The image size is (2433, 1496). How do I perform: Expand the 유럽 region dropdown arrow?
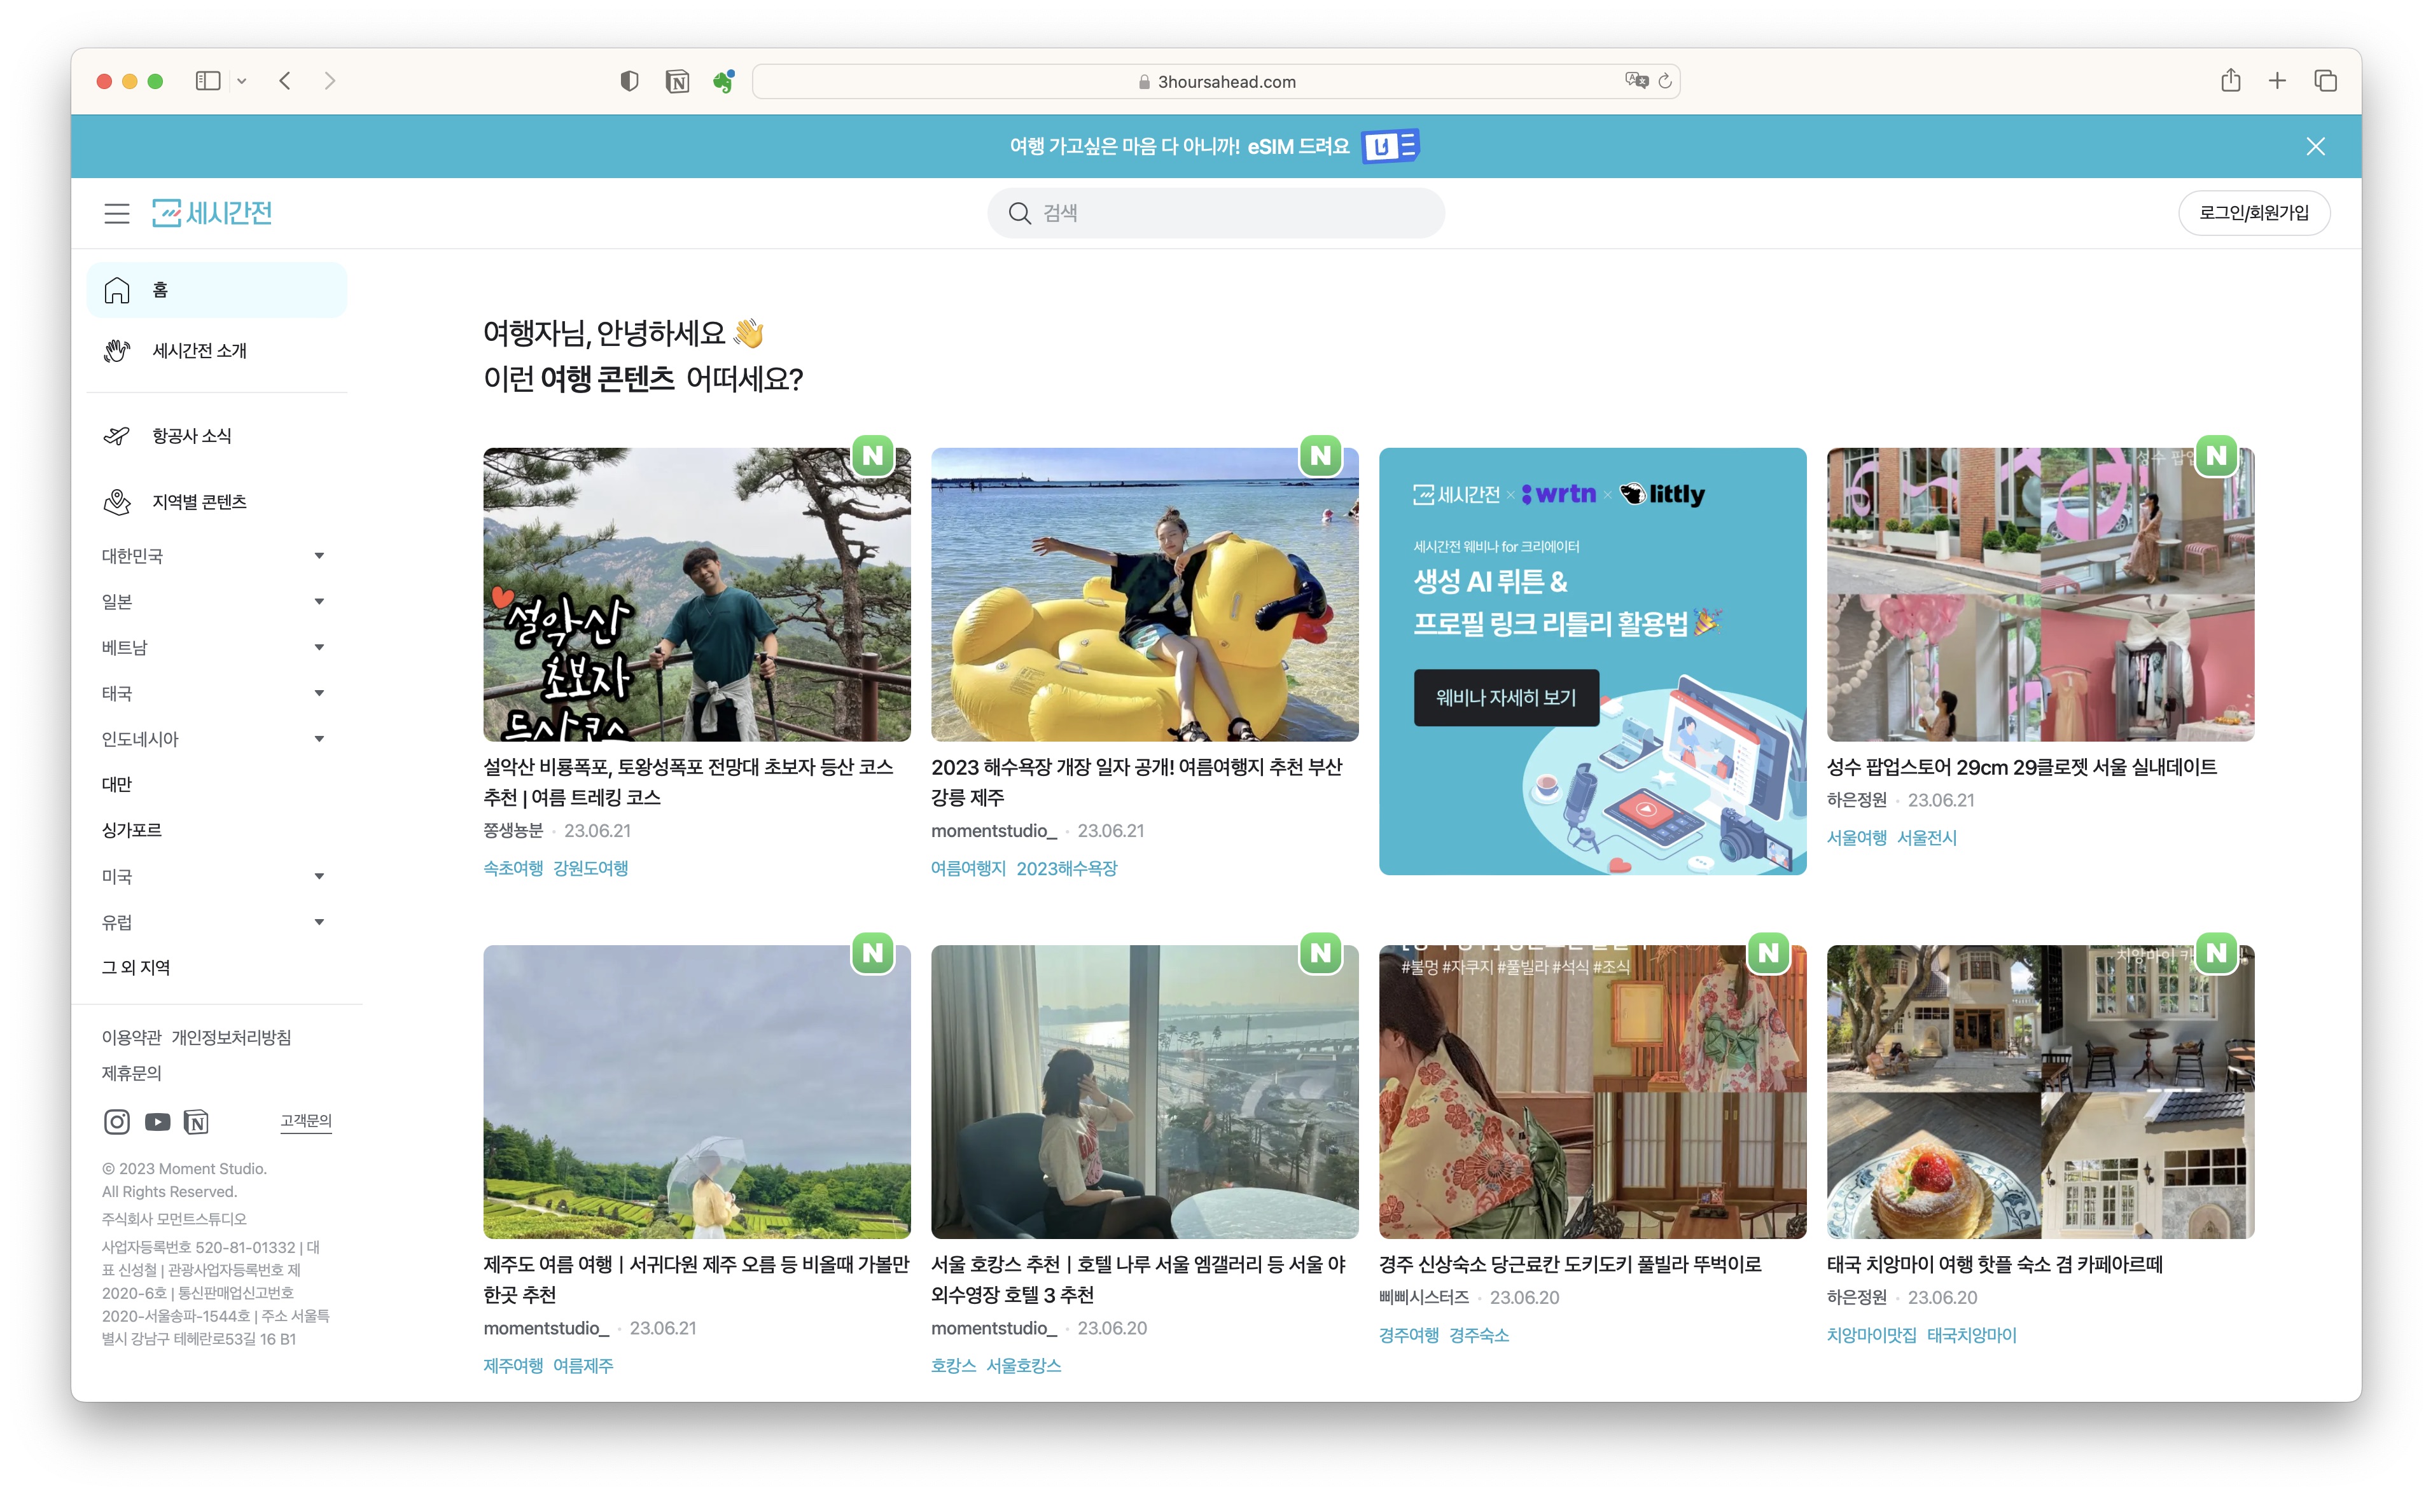tap(319, 922)
